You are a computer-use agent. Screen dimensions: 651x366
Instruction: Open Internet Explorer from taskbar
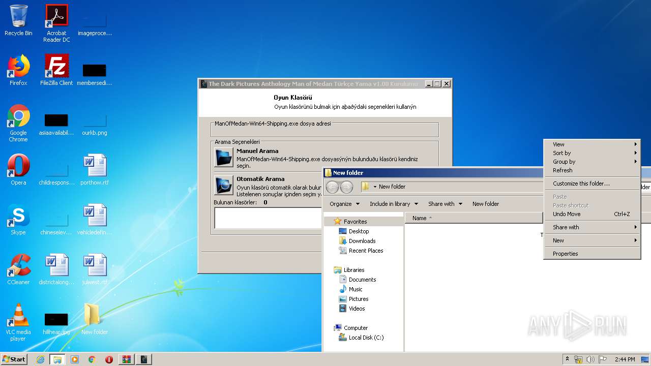(x=40, y=359)
